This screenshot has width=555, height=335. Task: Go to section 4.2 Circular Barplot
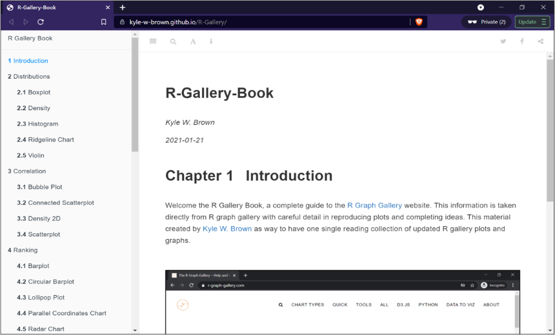[x=45, y=282]
